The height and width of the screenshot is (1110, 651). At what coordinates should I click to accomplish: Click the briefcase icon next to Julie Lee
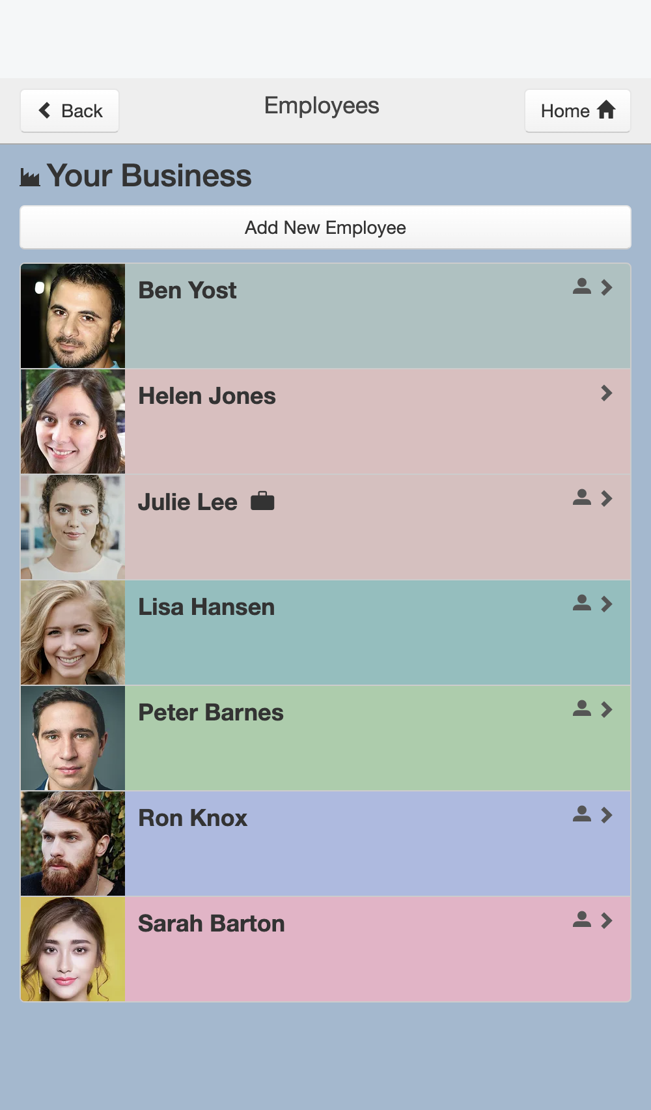coord(262,501)
